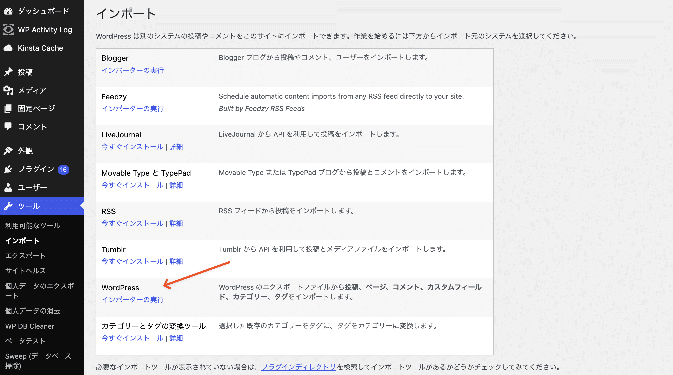
Task: Run the Blogger importer
Action: click(132, 70)
